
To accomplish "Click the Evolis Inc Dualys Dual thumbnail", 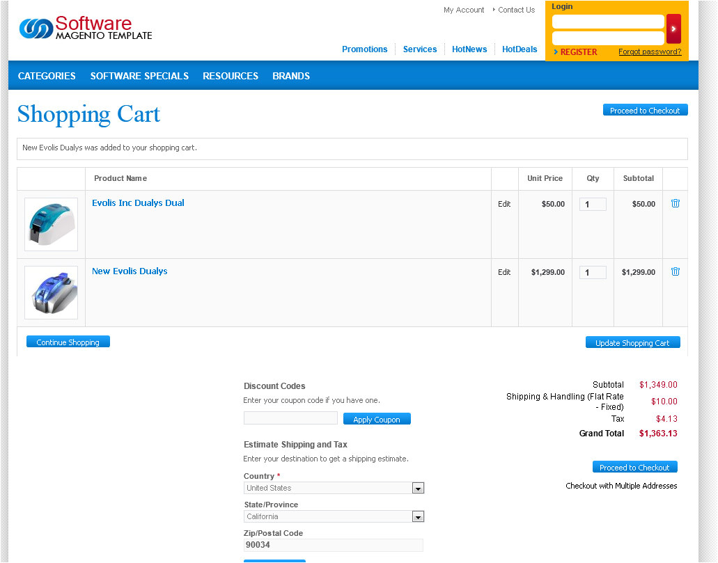I will pyautogui.click(x=52, y=224).
